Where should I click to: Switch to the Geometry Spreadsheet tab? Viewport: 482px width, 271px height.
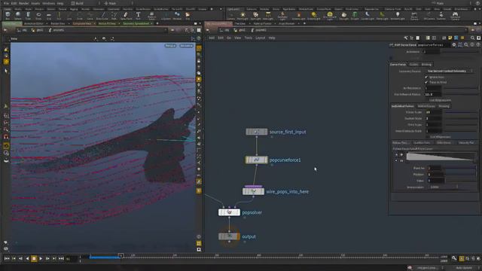136,23
